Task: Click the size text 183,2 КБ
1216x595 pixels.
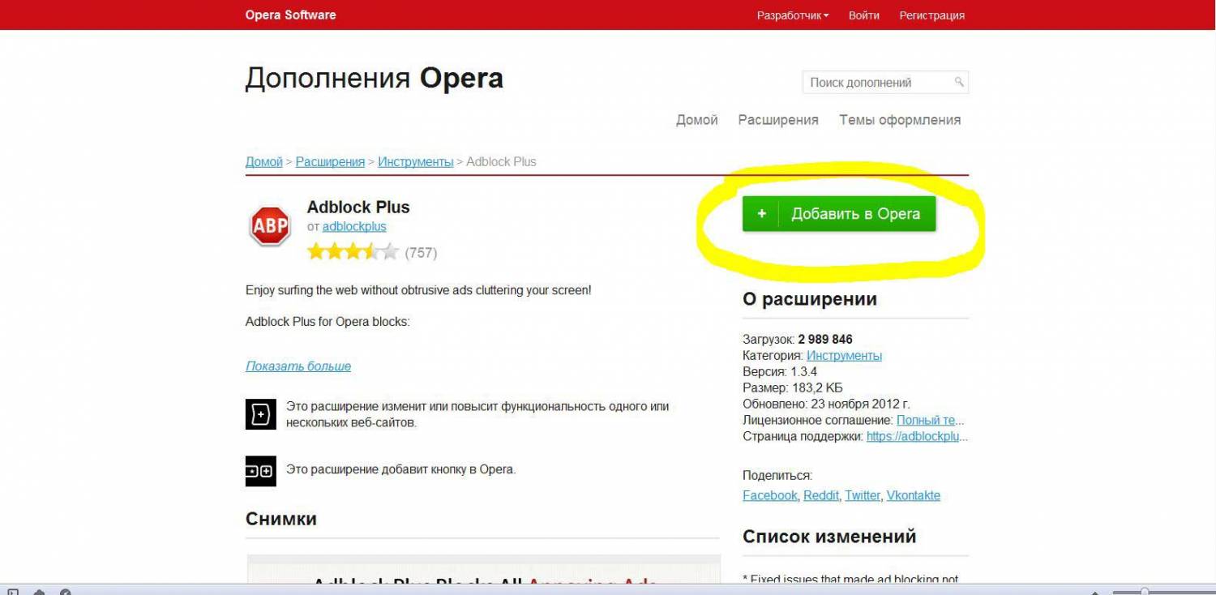Action: (817, 387)
